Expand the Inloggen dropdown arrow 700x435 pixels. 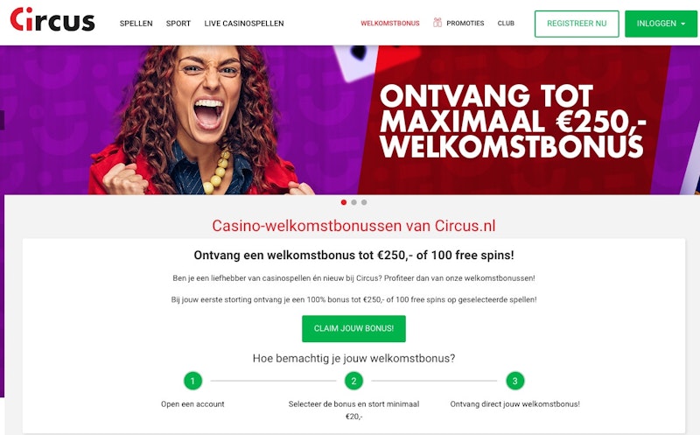point(683,24)
